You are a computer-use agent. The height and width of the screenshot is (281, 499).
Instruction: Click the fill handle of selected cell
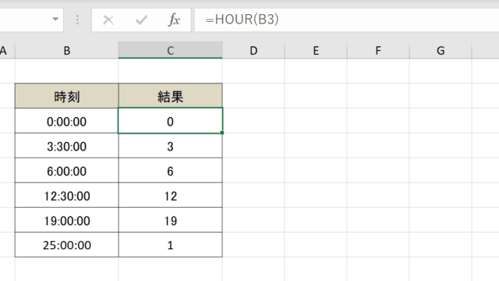221,133
